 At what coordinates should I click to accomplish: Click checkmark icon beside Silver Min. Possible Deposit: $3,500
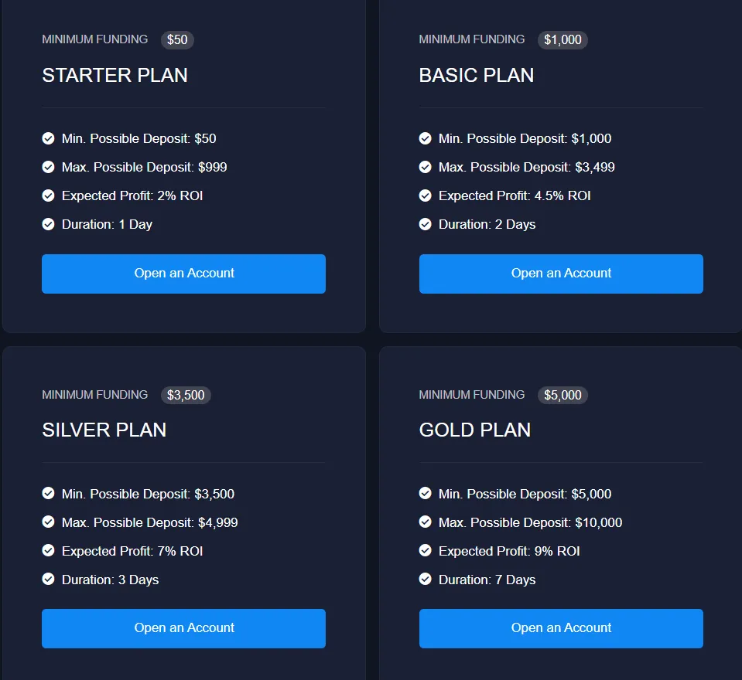pyautogui.click(x=48, y=494)
